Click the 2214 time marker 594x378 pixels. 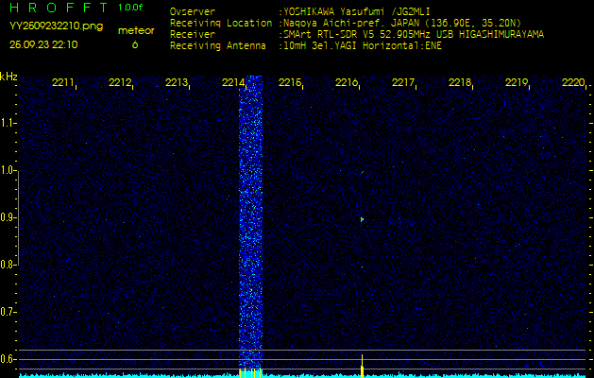(233, 82)
